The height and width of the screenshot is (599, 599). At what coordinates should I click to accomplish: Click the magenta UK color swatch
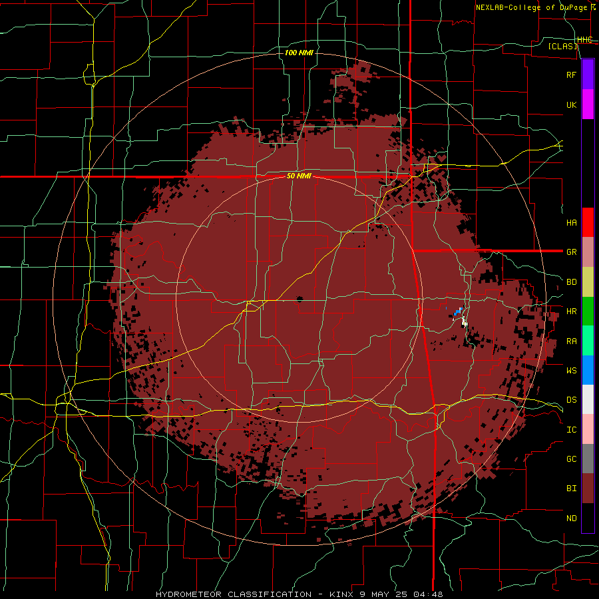pyautogui.click(x=588, y=104)
